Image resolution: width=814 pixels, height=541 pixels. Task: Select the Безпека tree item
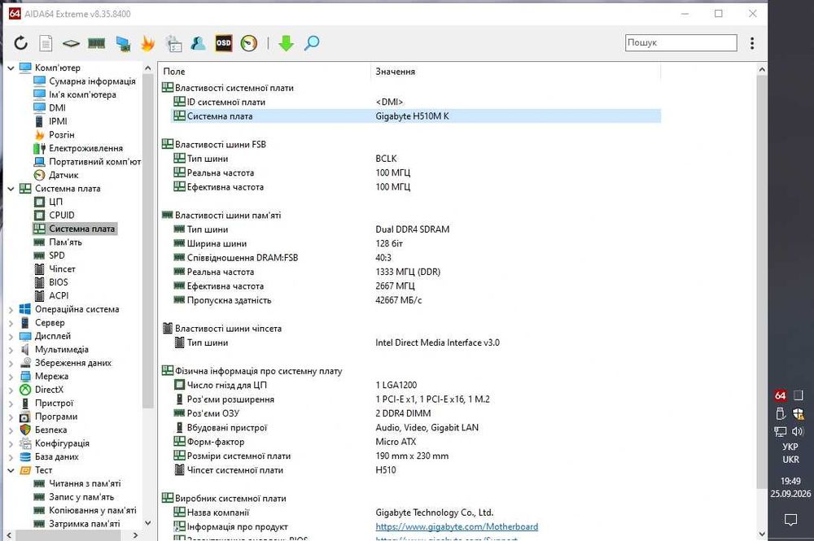point(50,430)
